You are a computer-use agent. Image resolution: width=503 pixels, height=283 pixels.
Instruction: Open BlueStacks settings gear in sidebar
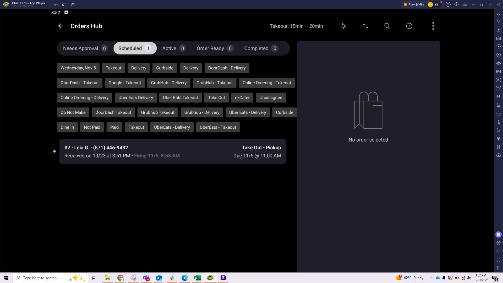498,243
